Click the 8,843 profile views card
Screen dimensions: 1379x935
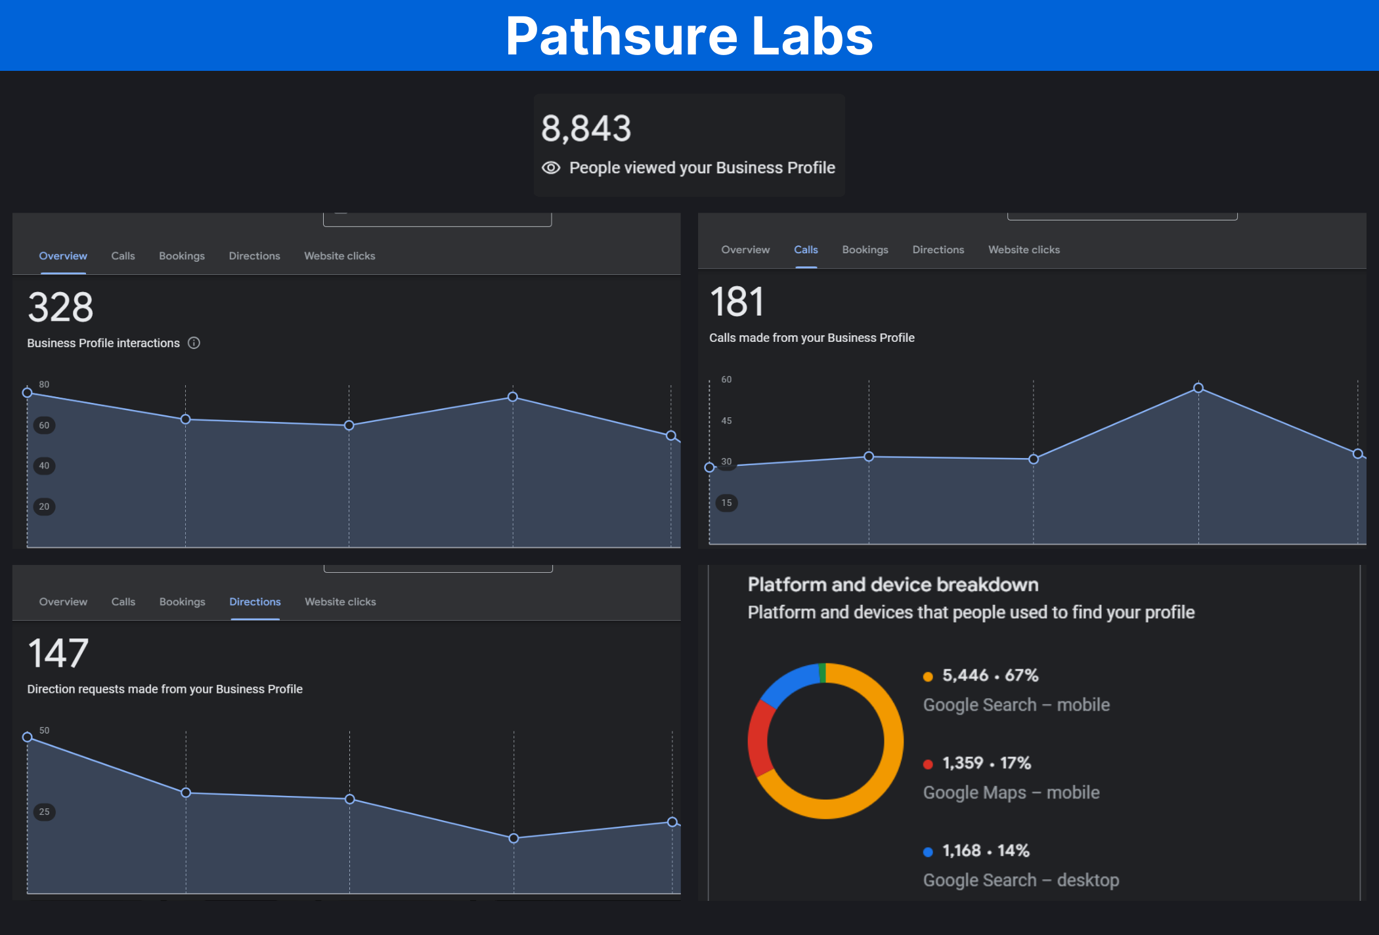688,144
